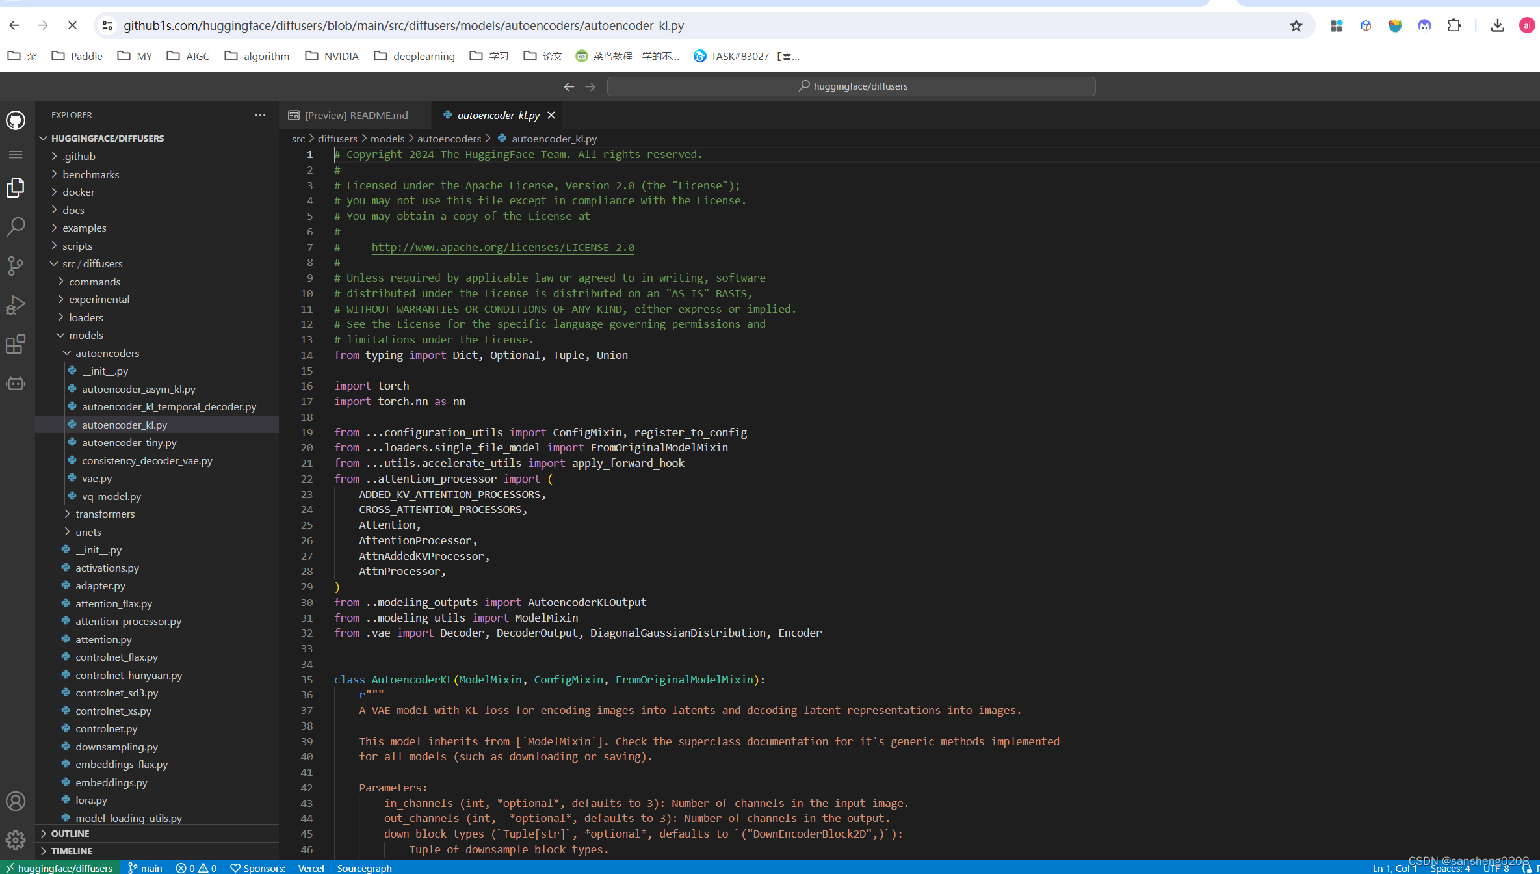The image size is (1540, 874).
Task: Expand the TIMELINE section
Action: 72,851
